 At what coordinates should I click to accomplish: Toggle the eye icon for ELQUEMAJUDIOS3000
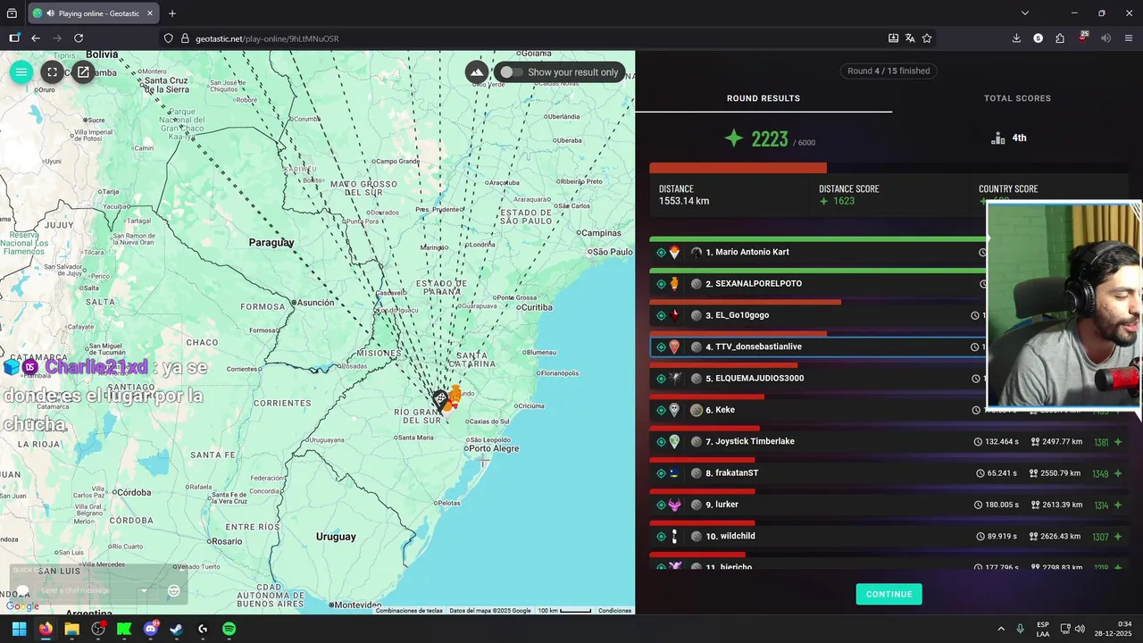click(661, 379)
